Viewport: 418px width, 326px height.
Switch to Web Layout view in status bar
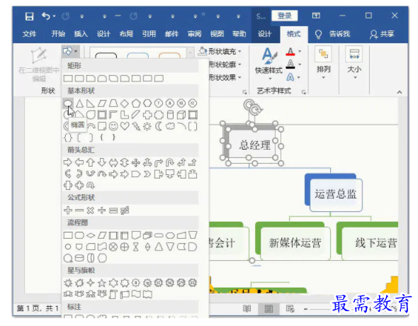[x=290, y=309]
